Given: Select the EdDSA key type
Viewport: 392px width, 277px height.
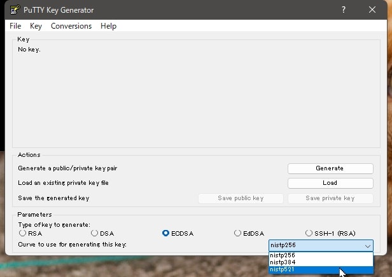Looking at the screenshot, I should [x=249, y=233].
